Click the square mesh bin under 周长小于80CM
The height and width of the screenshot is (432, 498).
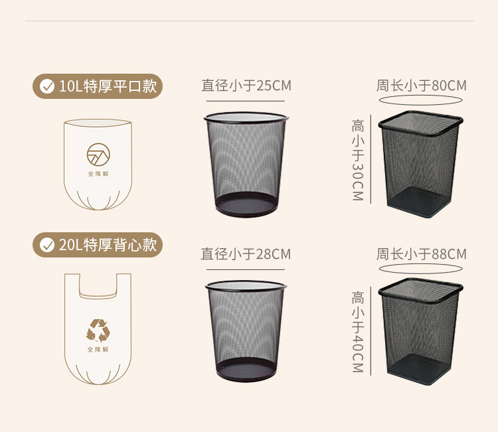pyautogui.click(x=420, y=164)
